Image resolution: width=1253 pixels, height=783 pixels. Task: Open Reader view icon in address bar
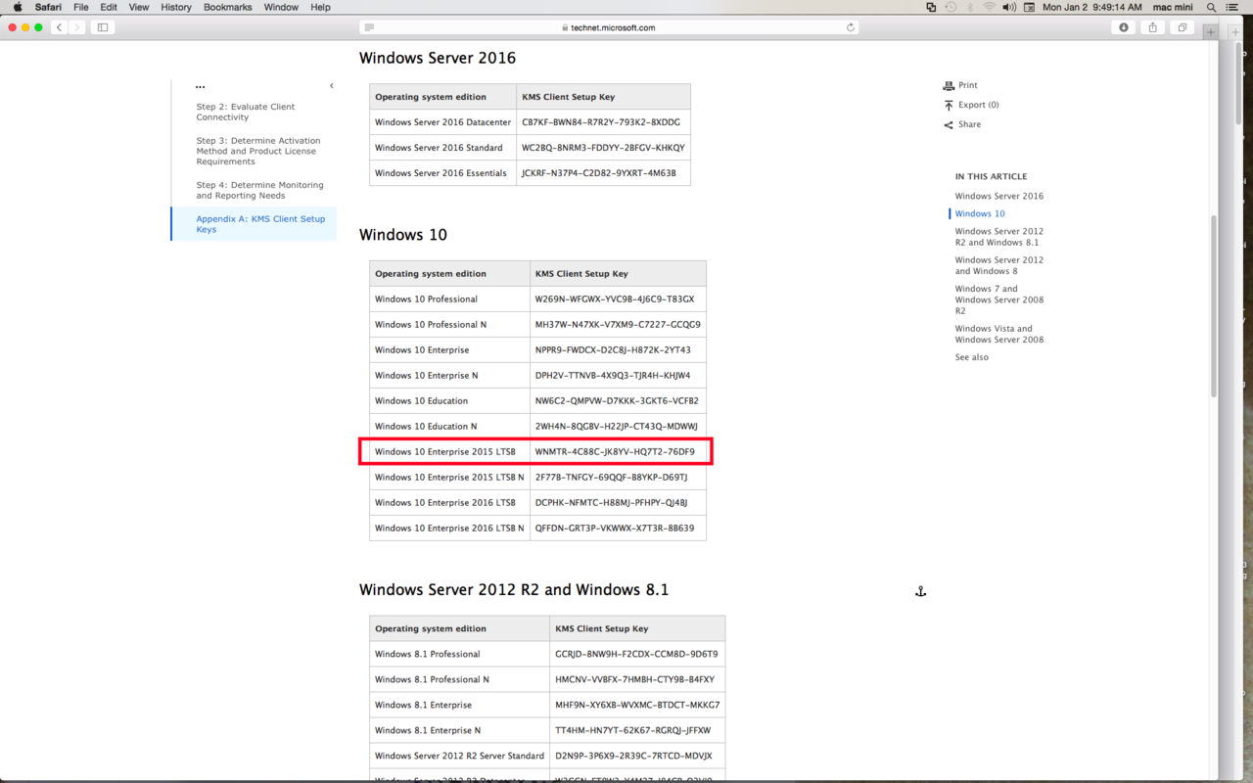[369, 27]
